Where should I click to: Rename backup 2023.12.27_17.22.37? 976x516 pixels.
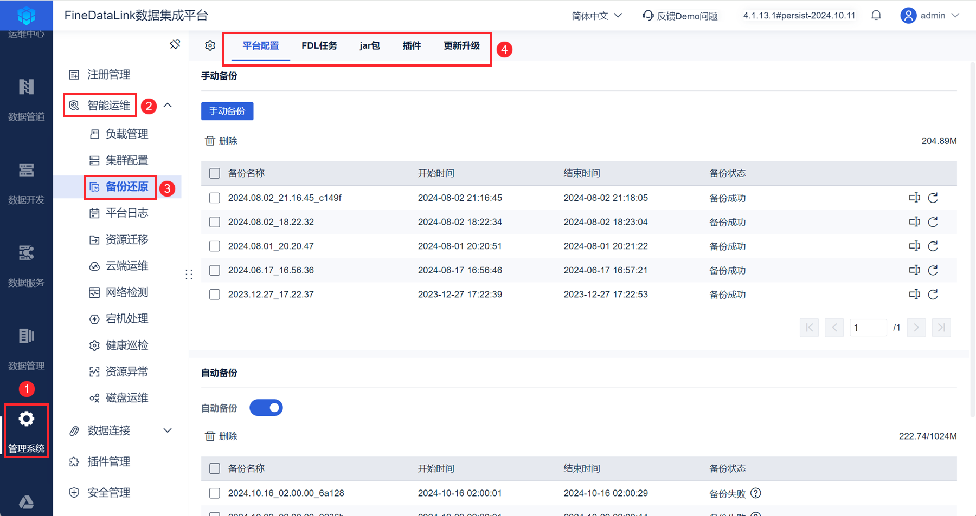tap(915, 294)
